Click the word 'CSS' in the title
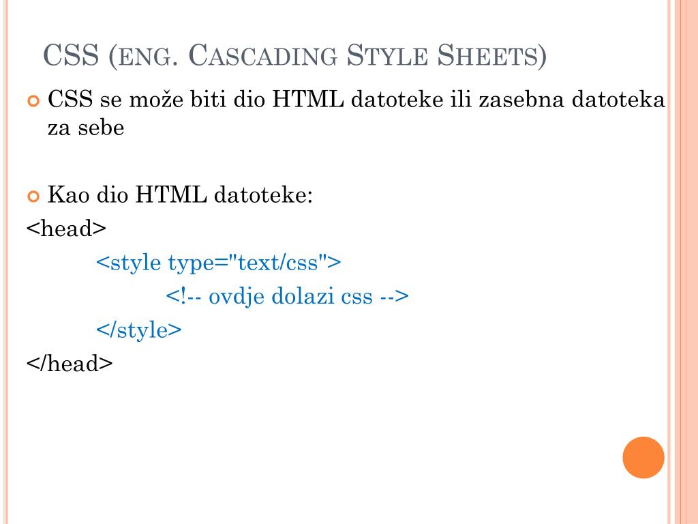The width and height of the screenshot is (698, 524). pyautogui.click(x=71, y=55)
